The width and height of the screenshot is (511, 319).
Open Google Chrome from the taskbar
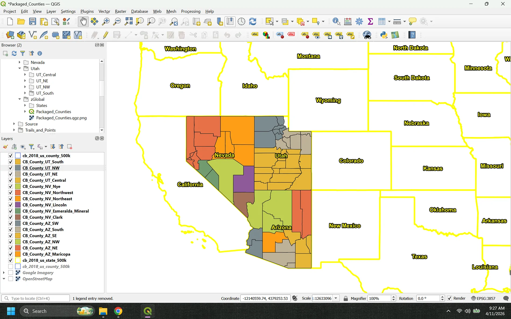(118, 311)
